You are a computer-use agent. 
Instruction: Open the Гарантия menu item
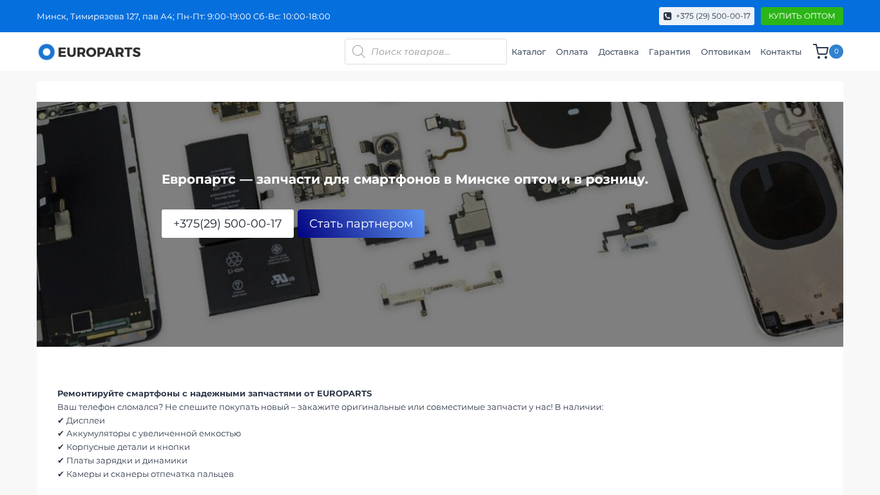(669, 52)
